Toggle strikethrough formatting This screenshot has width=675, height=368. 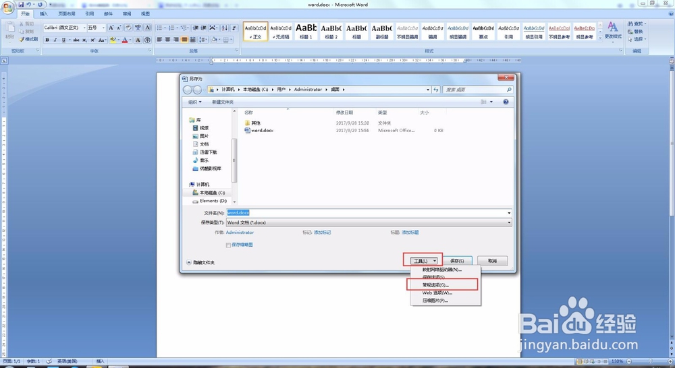point(76,40)
